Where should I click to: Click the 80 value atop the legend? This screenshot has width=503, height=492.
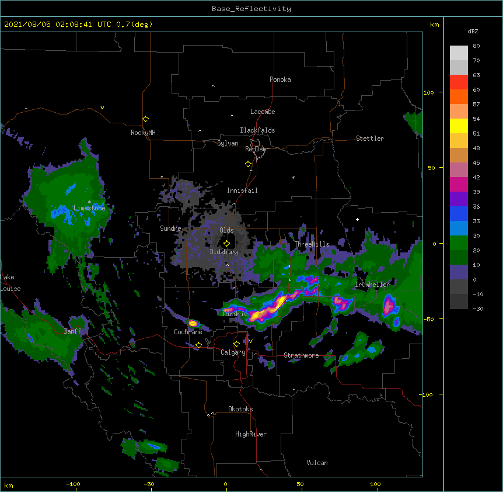pyautogui.click(x=476, y=46)
